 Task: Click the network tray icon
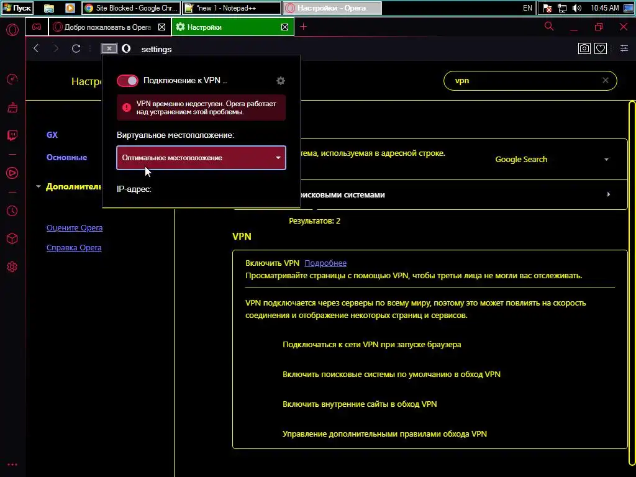coord(561,8)
